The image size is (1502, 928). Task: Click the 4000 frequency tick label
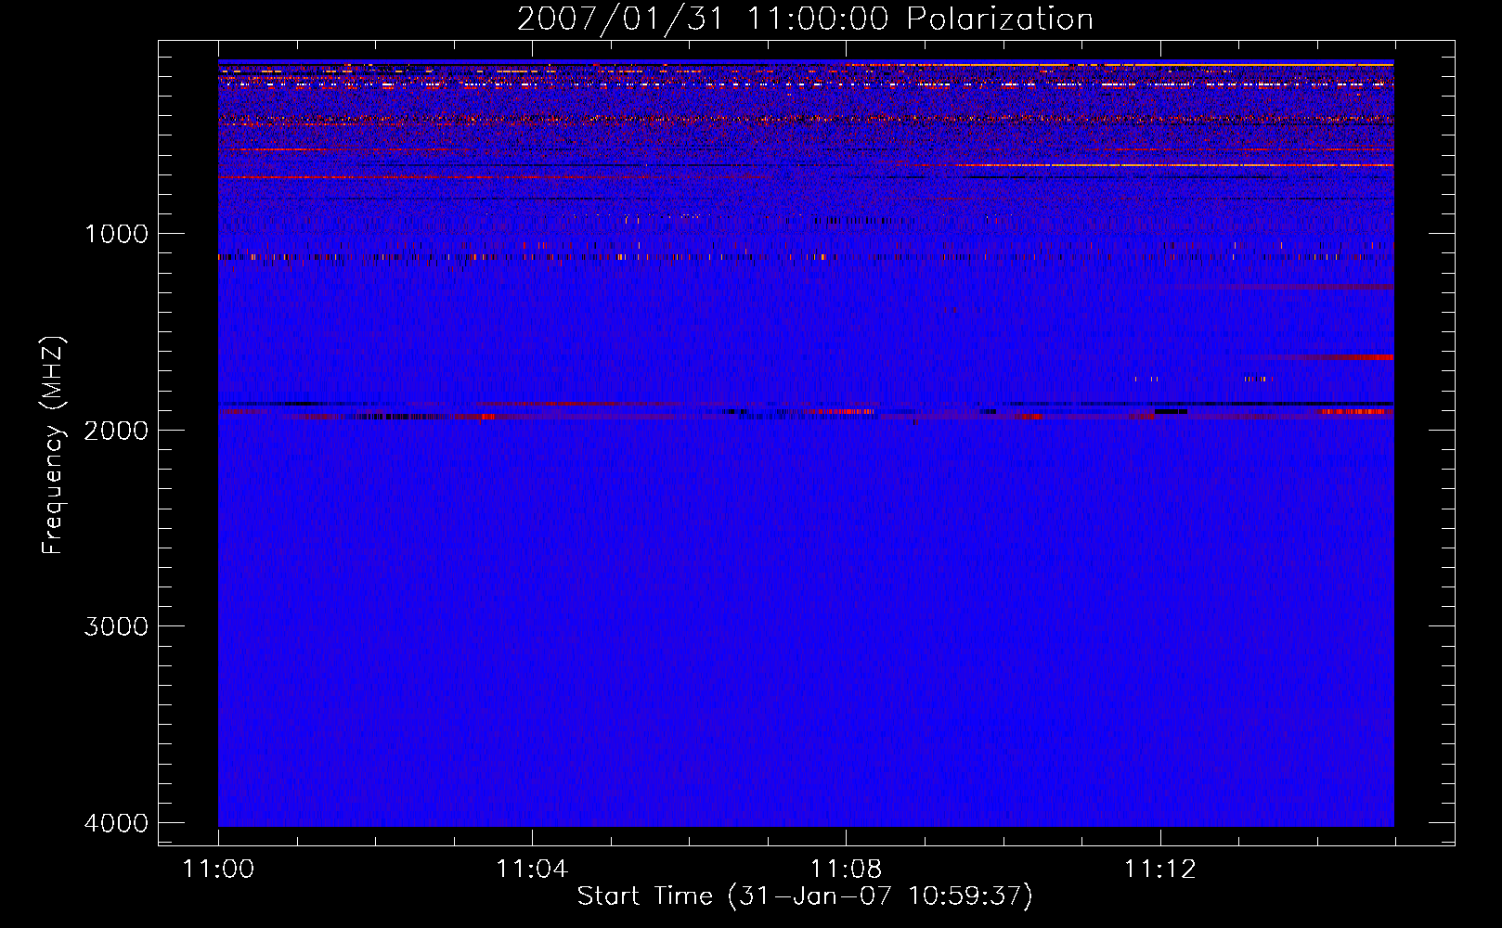(116, 823)
